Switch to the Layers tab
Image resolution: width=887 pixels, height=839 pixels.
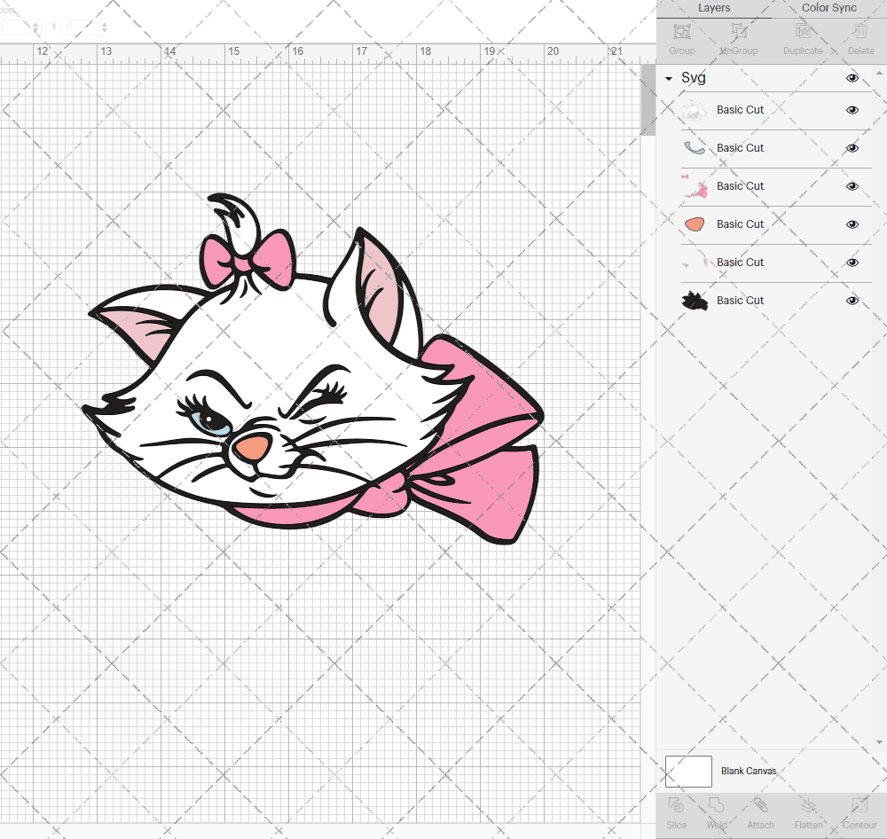point(714,8)
